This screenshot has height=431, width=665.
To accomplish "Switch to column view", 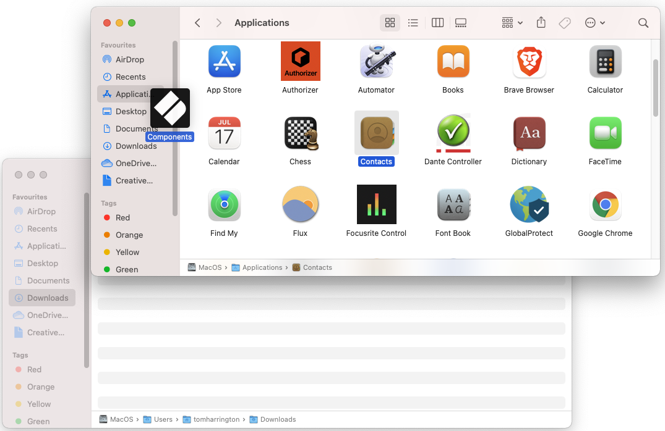I will tap(437, 23).
